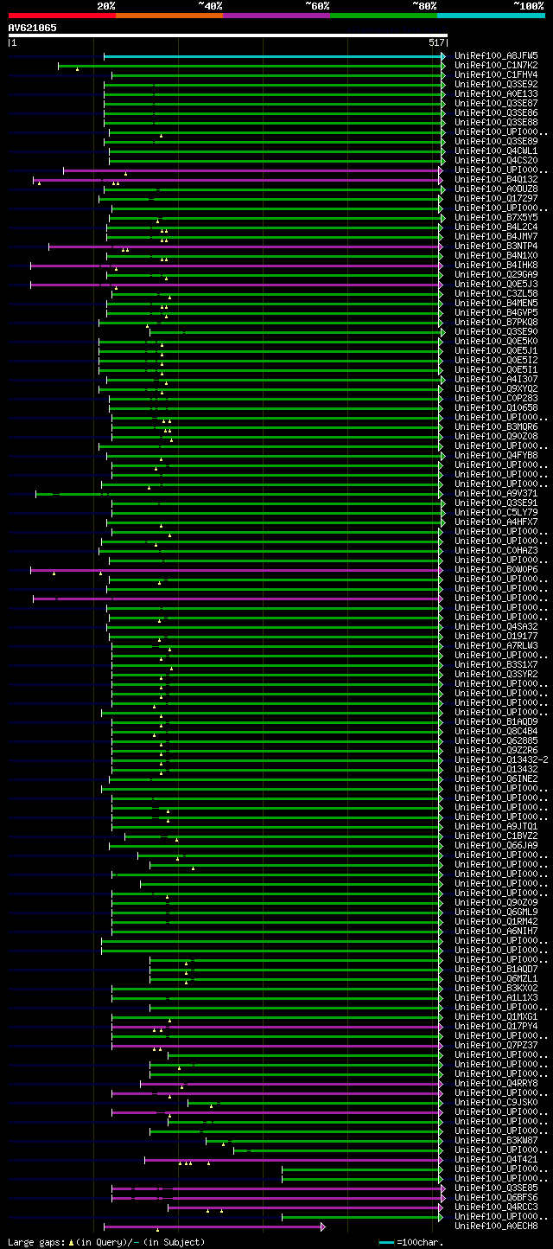Open UniRef100_C0HAZ3 entry
Viewport: 553px width, 1249px height.
point(496,550)
